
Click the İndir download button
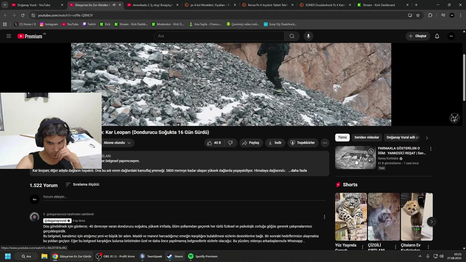275,143
